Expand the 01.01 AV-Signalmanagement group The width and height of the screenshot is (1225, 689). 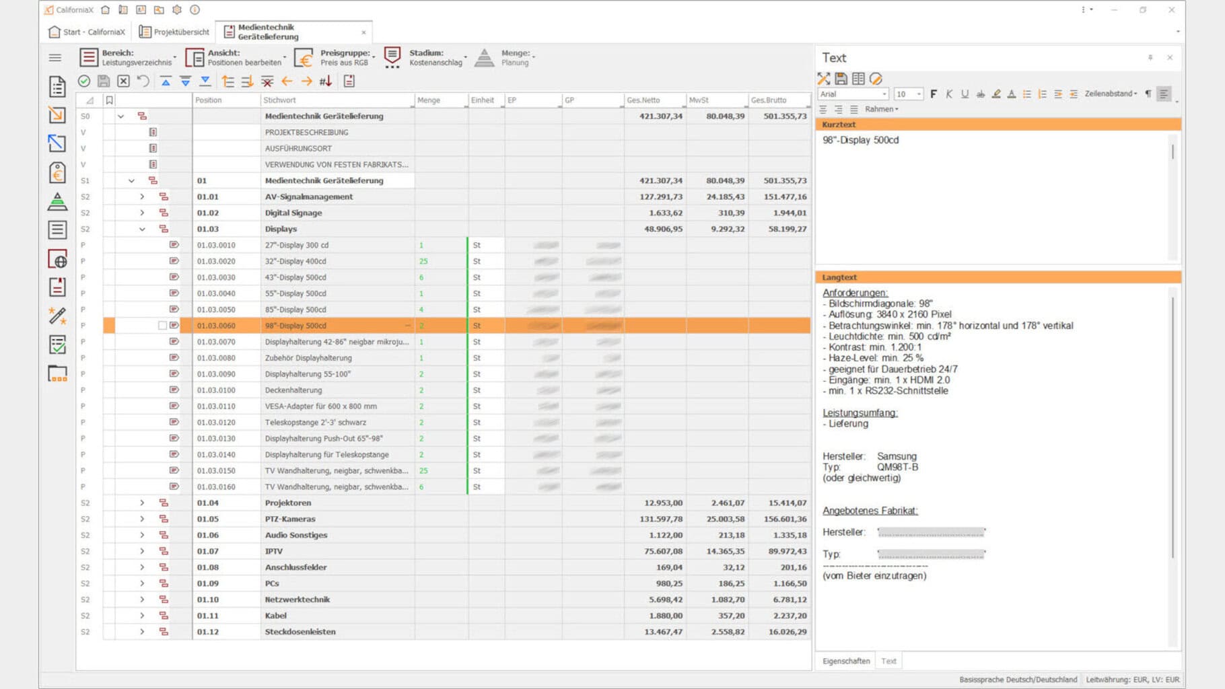coord(142,197)
